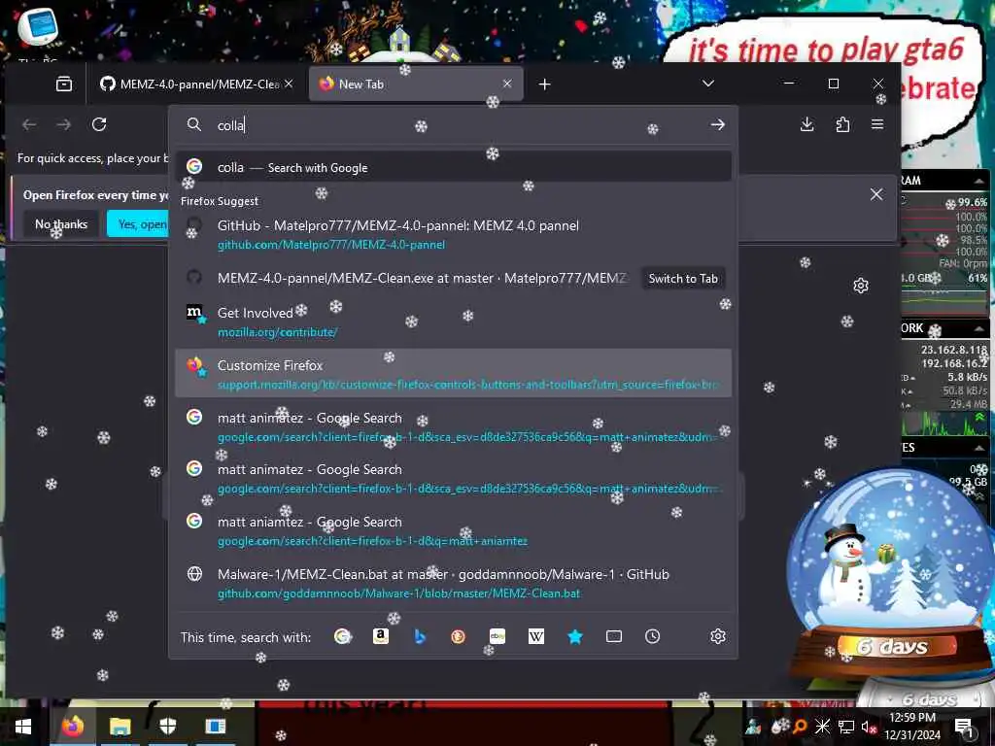Search this time with eBay icon
The width and height of the screenshot is (995, 746).
497,636
